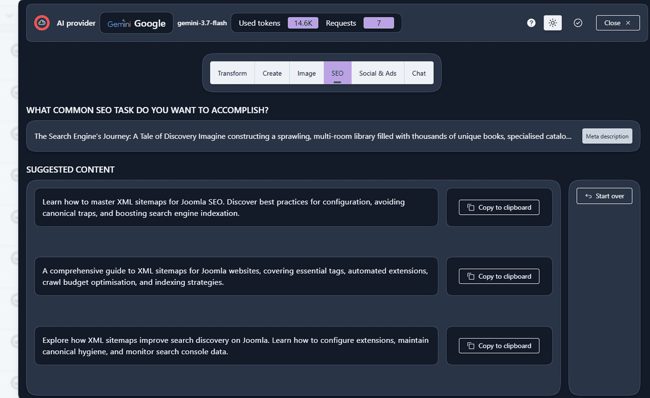This screenshot has height=398, width=650.
Task: Click the gemini-3.7-flash model label
Action: click(202, 23)
